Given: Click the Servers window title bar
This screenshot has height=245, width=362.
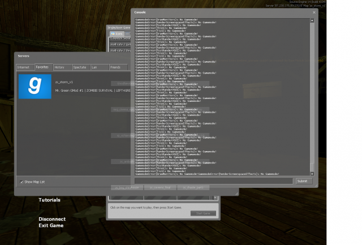Looking at the screenshot, I should point(68,56).
